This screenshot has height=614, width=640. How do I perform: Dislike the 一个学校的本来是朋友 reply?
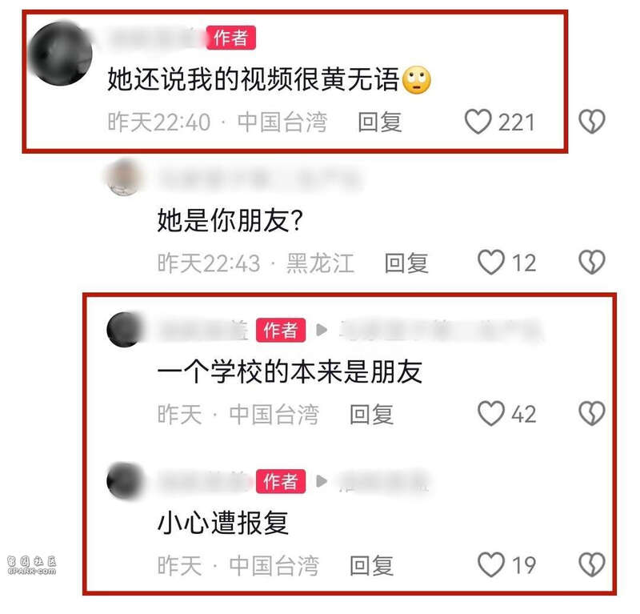[591, 413]
